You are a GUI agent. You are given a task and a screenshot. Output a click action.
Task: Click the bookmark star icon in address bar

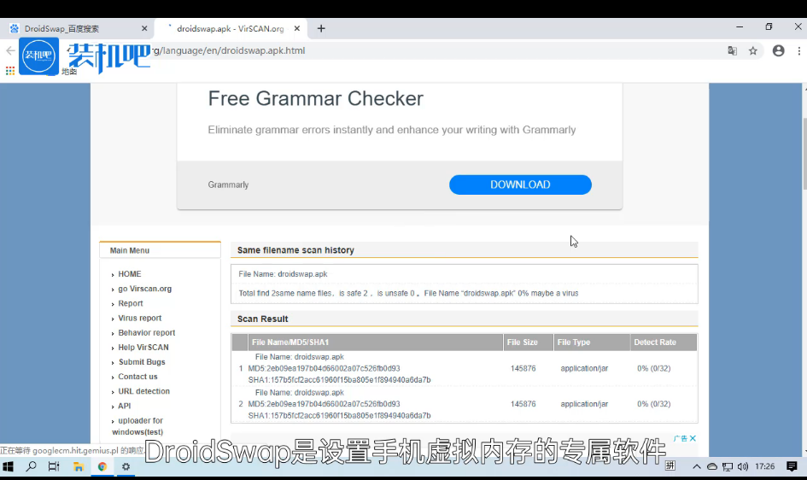(x=753, y=51)
